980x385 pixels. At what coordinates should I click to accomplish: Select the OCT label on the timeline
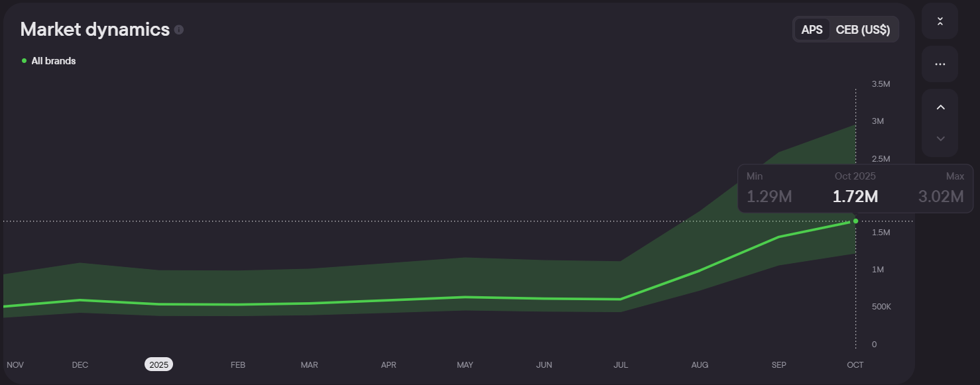pos(855,364)
